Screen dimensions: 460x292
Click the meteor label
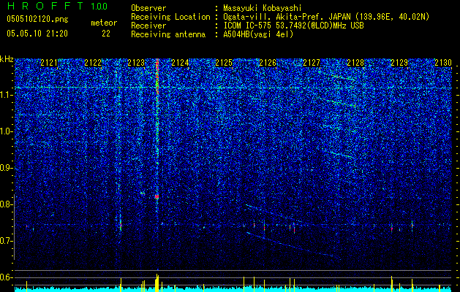[104, 23]
